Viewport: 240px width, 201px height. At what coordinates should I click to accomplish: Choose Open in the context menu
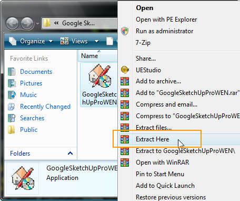[x=145, y=8]
